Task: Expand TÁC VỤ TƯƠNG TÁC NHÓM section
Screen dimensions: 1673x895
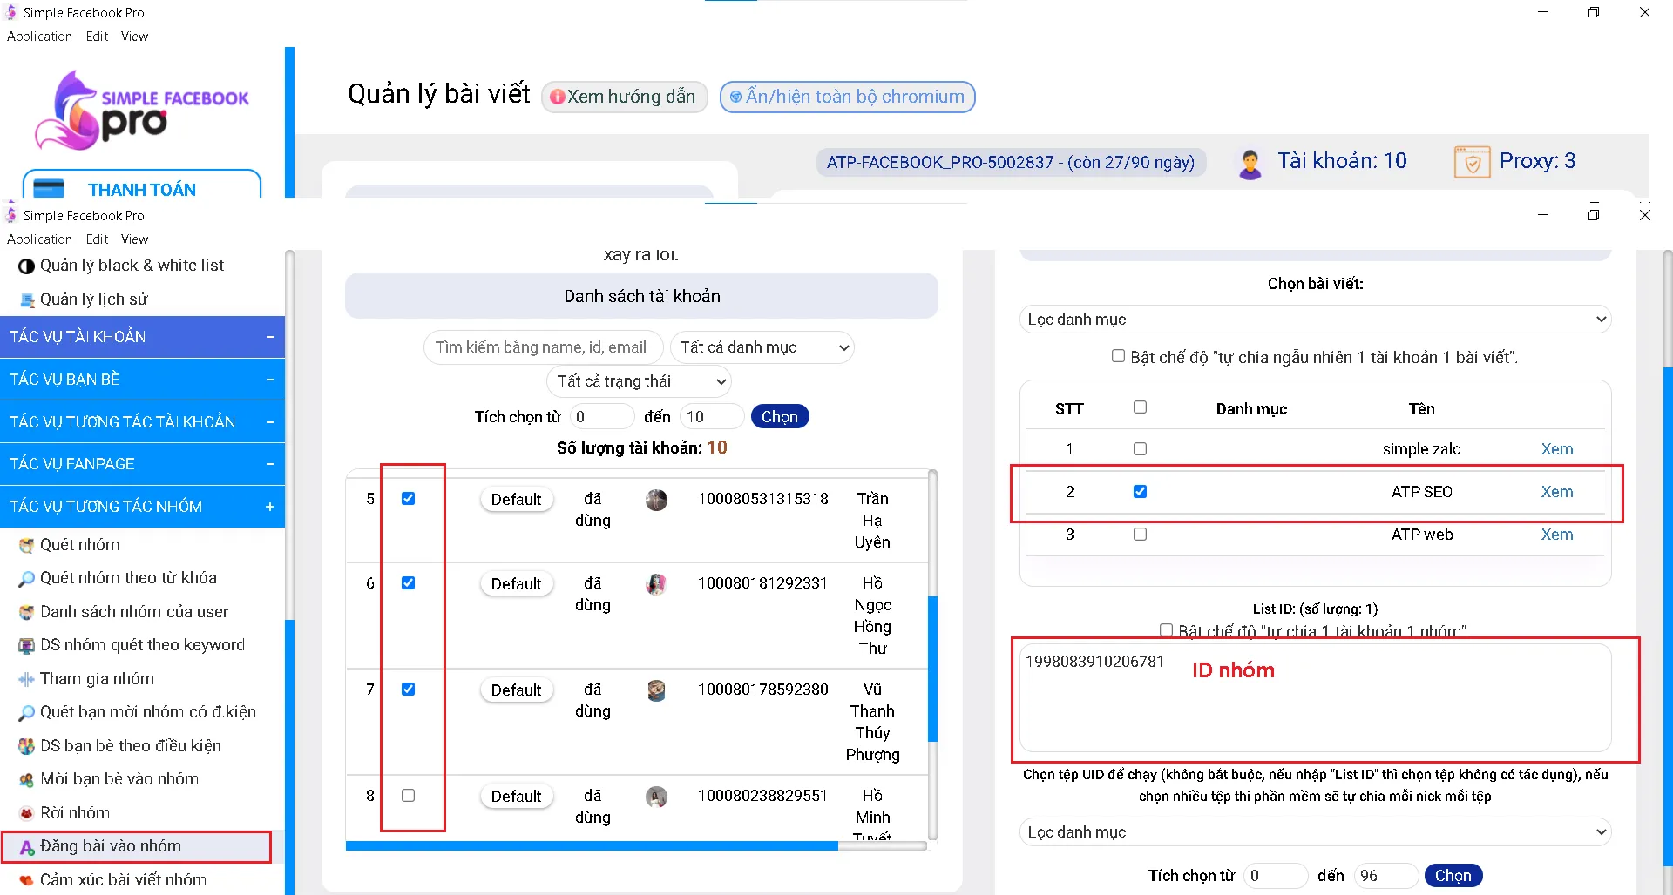Action: [269, 507]
